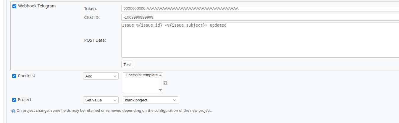The image size is (399, 123).
Task: Untick the Project checkbox
Action: pos(14,100)
